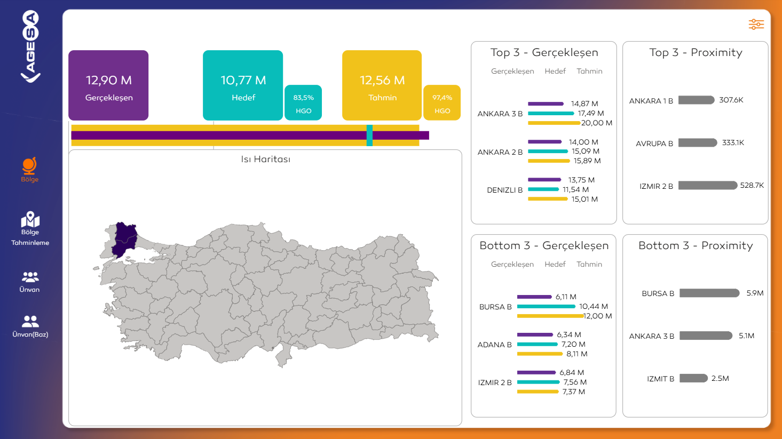Image resolution: width=782 pixels, height=439 pixels.
Task: Select the IZMIR 2 B proximity bar showing 528.7K
Action: pos(708,185)
